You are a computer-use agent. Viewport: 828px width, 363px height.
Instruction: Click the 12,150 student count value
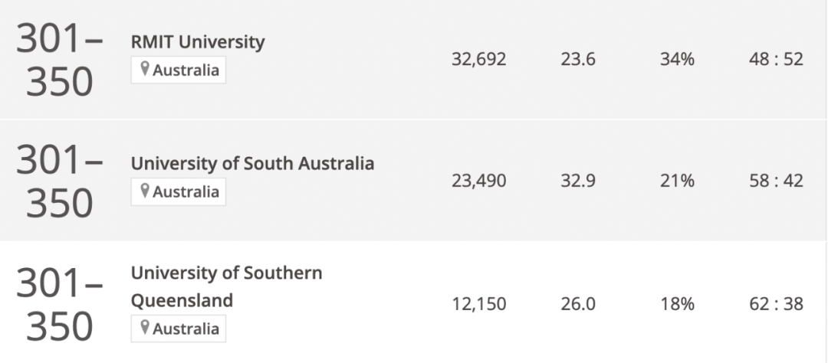tap(478, 304)
